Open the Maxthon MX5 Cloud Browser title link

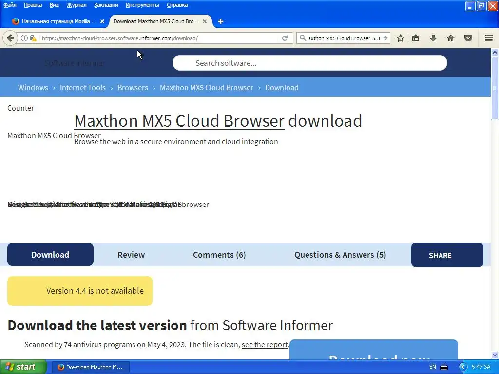click(179, 121)
